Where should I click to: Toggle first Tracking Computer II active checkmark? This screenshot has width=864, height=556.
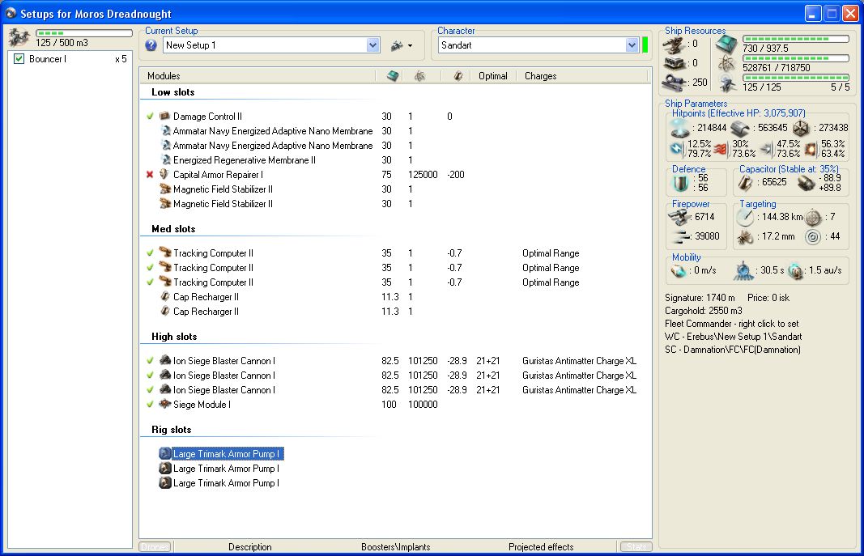pos(150,253)
